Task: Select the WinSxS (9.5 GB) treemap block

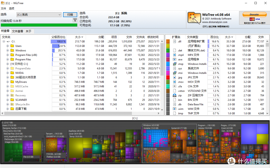Action: (156, 155)
